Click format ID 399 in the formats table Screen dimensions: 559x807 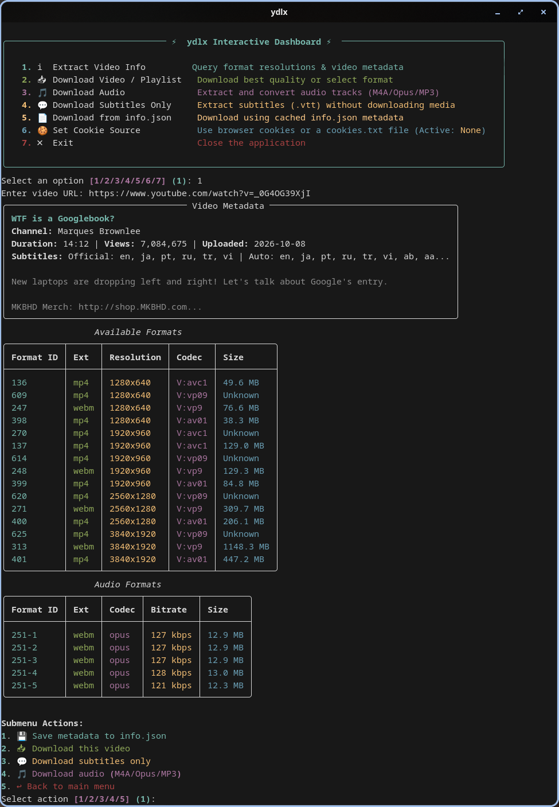(19, 484)
